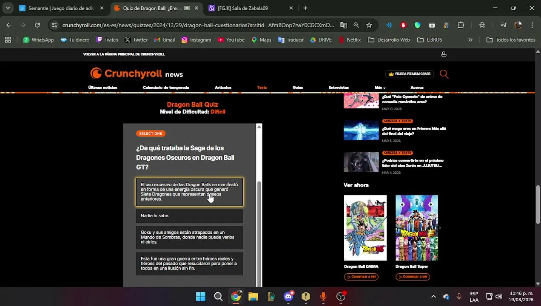Click 'Comenzar a ver' under Dragon Ball Super
Image resolution: width=541 pixels, height=306 pixels.
413,277
